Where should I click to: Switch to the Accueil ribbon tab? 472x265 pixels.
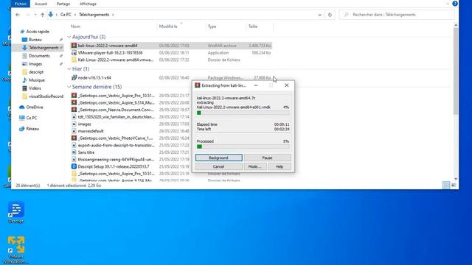tap(41, 4)
